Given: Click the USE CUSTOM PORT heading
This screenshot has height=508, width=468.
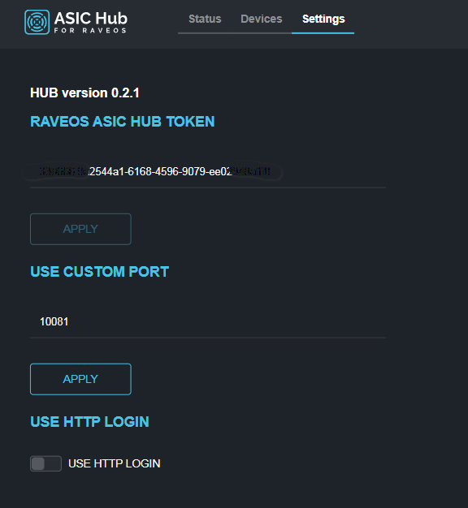Looking at the screenshot, I should click(x=100, y=272).
